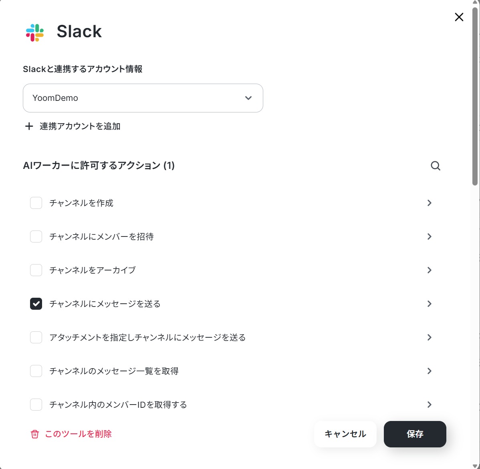Click the trash icon to delete tool

pos(35,434)
